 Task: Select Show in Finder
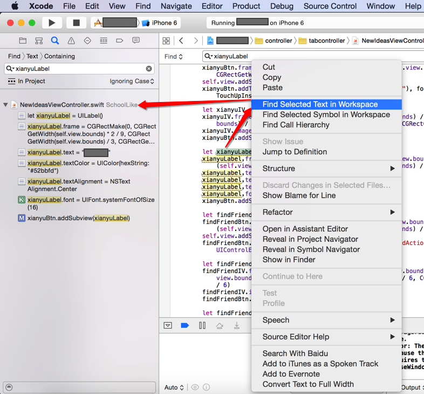pyautogui.click(x=326, y=260)
